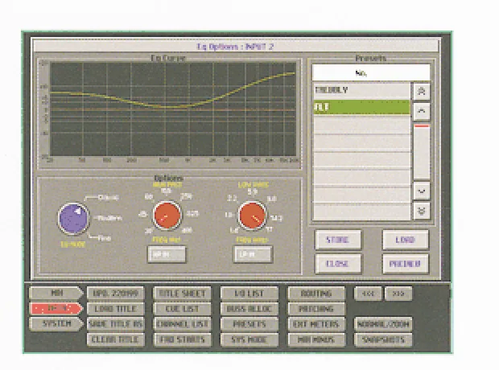Jump to top of presets list
This screenshot has height=370, width=499.
[422, 92]
